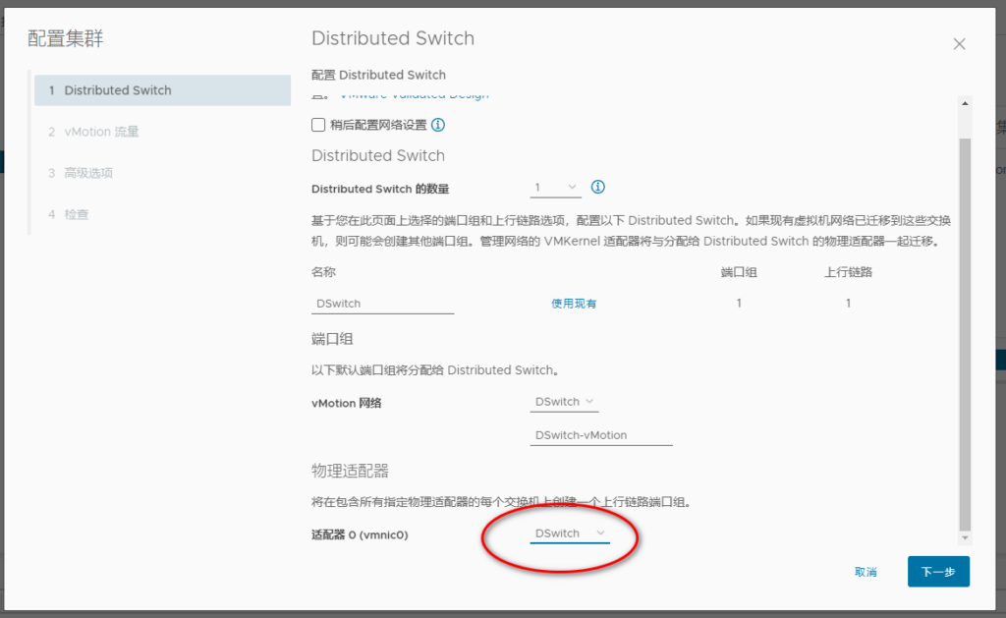Click the 上行链路 column header

tap(848, 272)
